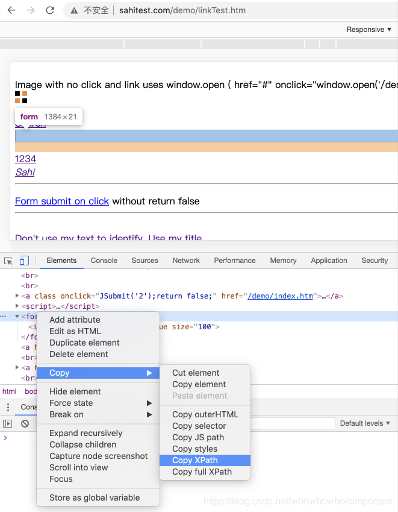Click the back navigation arrow

[x=11, y=10]
